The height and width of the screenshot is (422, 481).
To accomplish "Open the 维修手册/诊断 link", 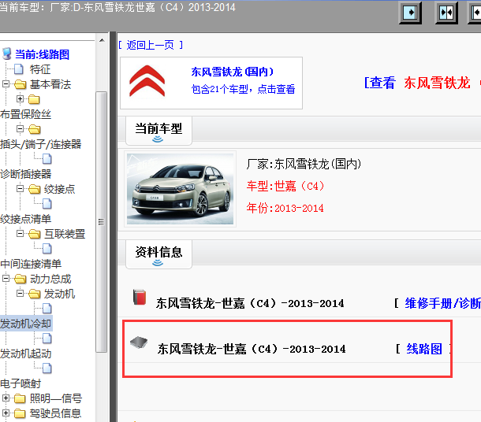I will point(442,303).
